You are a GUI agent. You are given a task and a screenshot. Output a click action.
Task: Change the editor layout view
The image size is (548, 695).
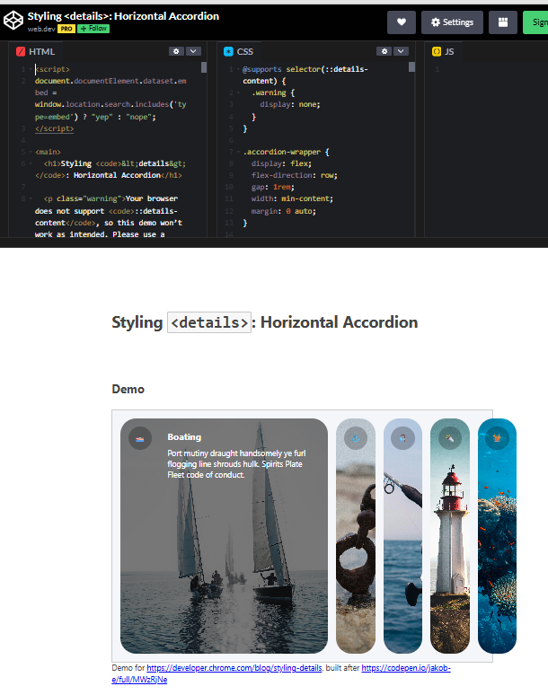click(502, 22)
